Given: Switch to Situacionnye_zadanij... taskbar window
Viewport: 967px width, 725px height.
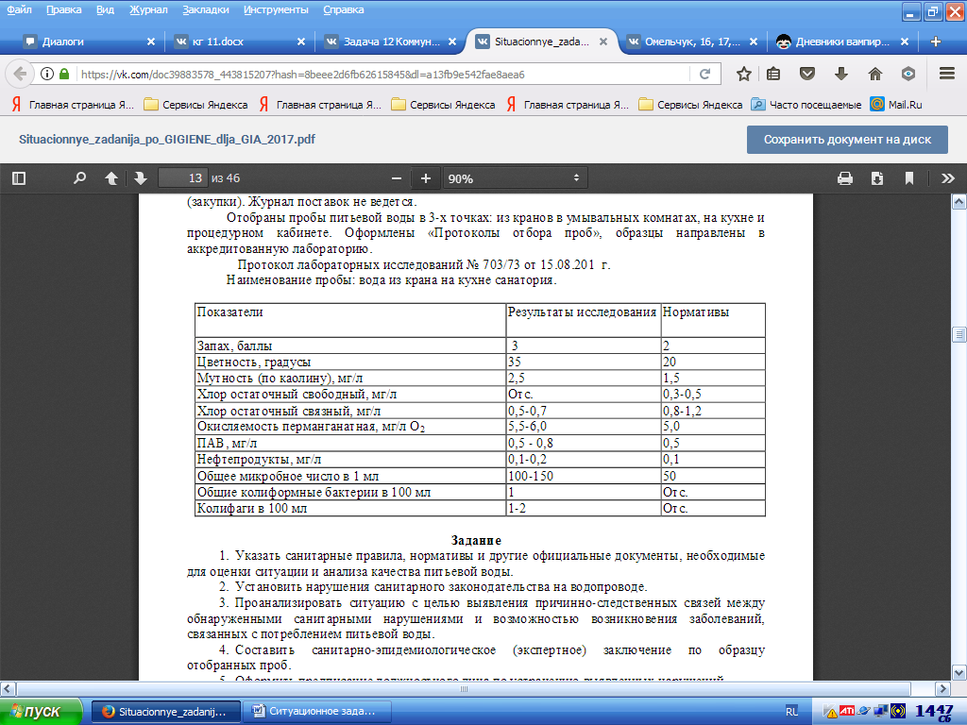Looking at the screenshot, I should click(x=165, y=712).
